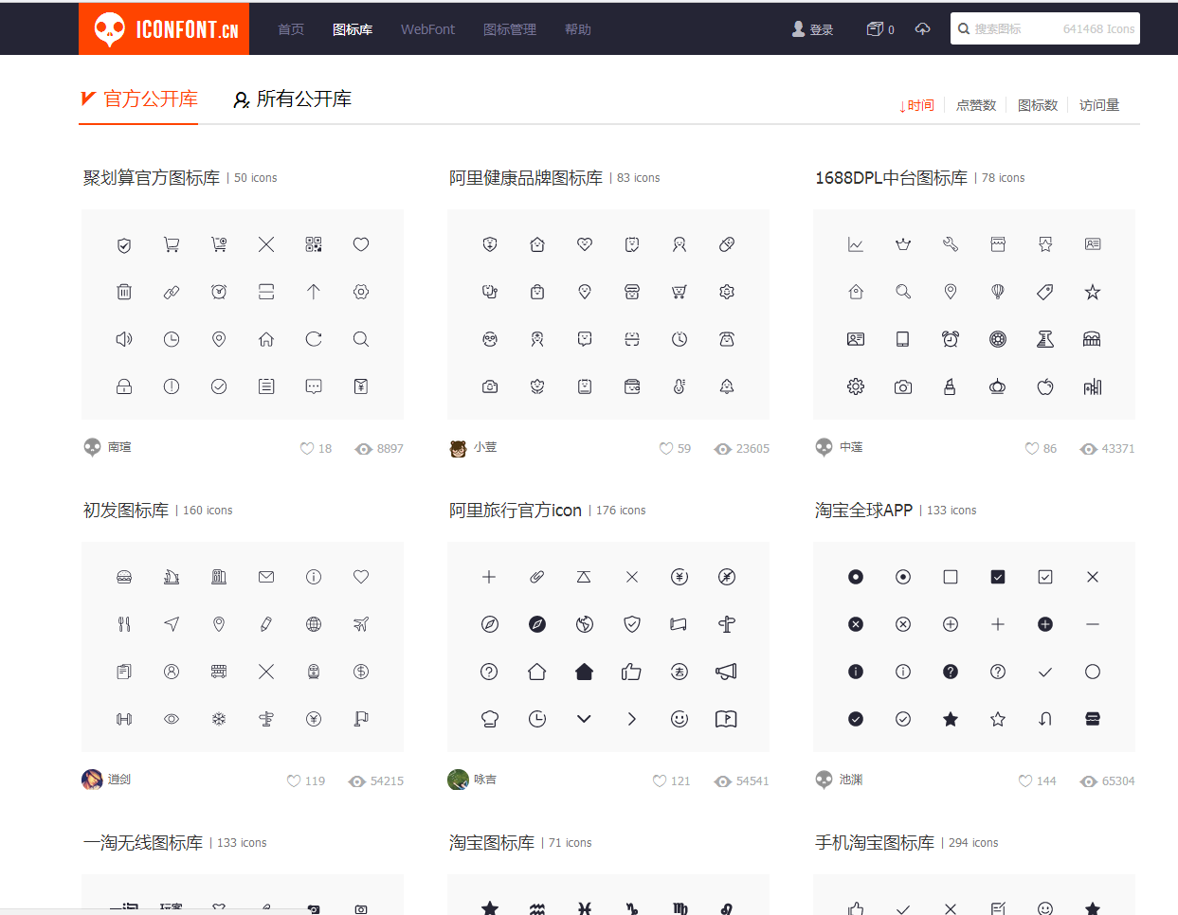Click megaphone icon in 阿里旅行 library
This screenshot has height=915, width=1178.
pos(727,672)
